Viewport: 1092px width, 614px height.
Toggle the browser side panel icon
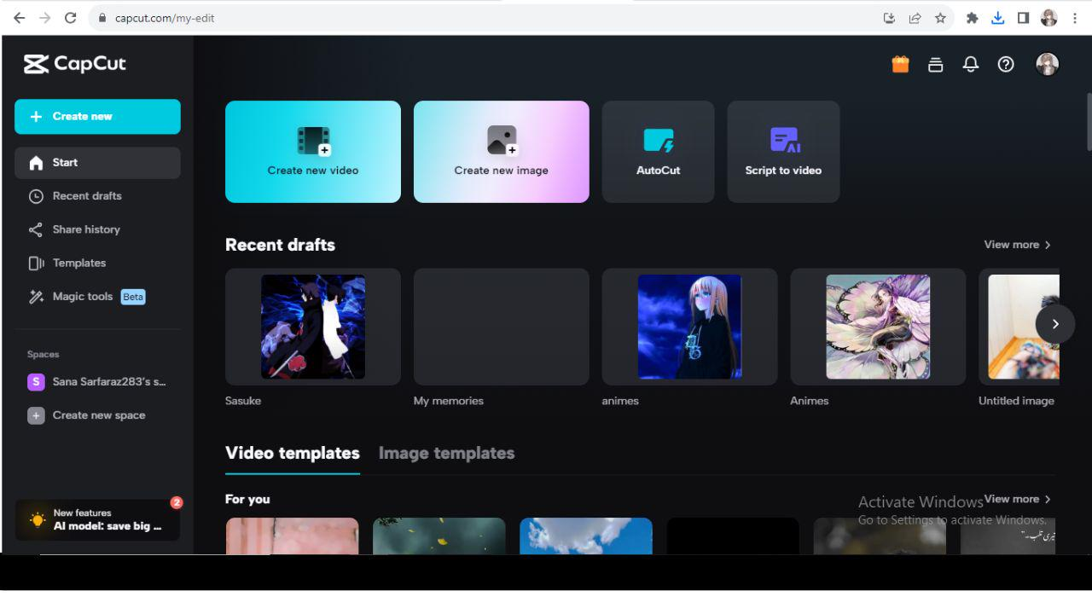[1023, 17]
